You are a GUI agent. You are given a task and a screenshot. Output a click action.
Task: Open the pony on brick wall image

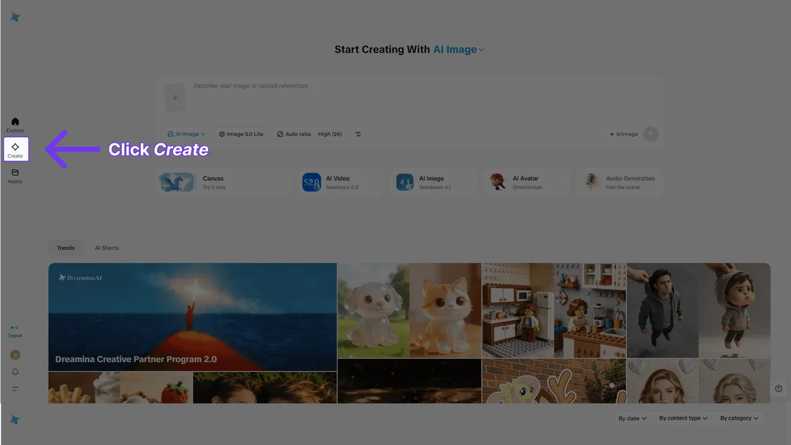(x=554, y=381)
